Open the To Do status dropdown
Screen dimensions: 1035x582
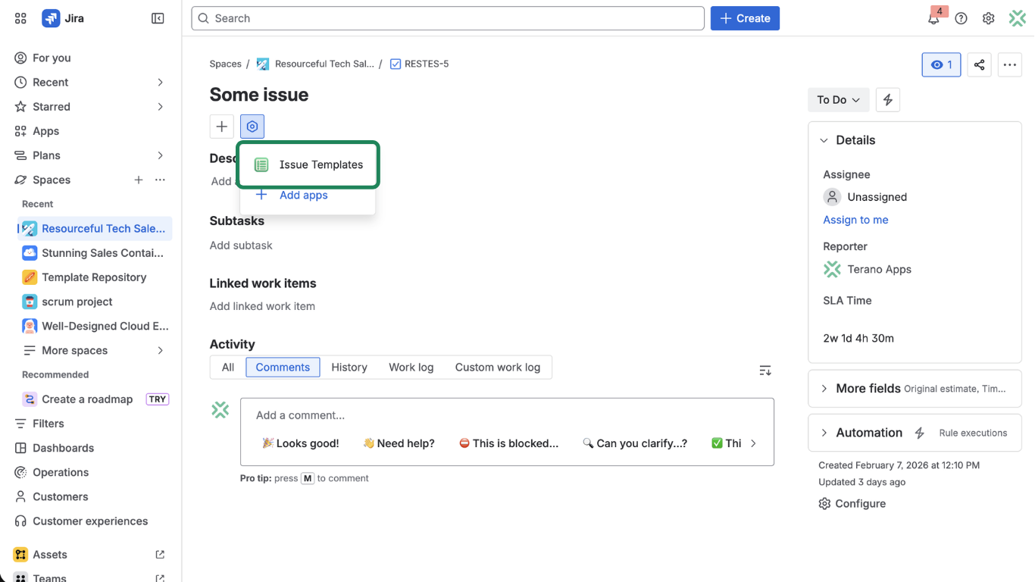(x=838, y=99)
